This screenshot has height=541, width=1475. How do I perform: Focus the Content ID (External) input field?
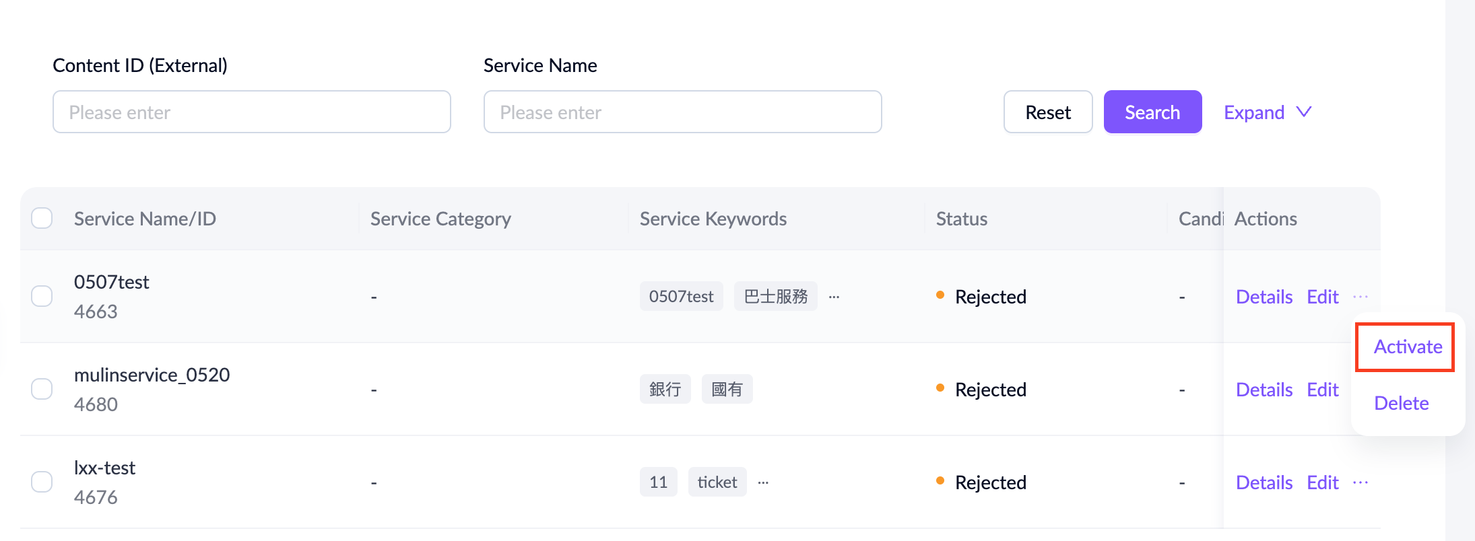252,112
